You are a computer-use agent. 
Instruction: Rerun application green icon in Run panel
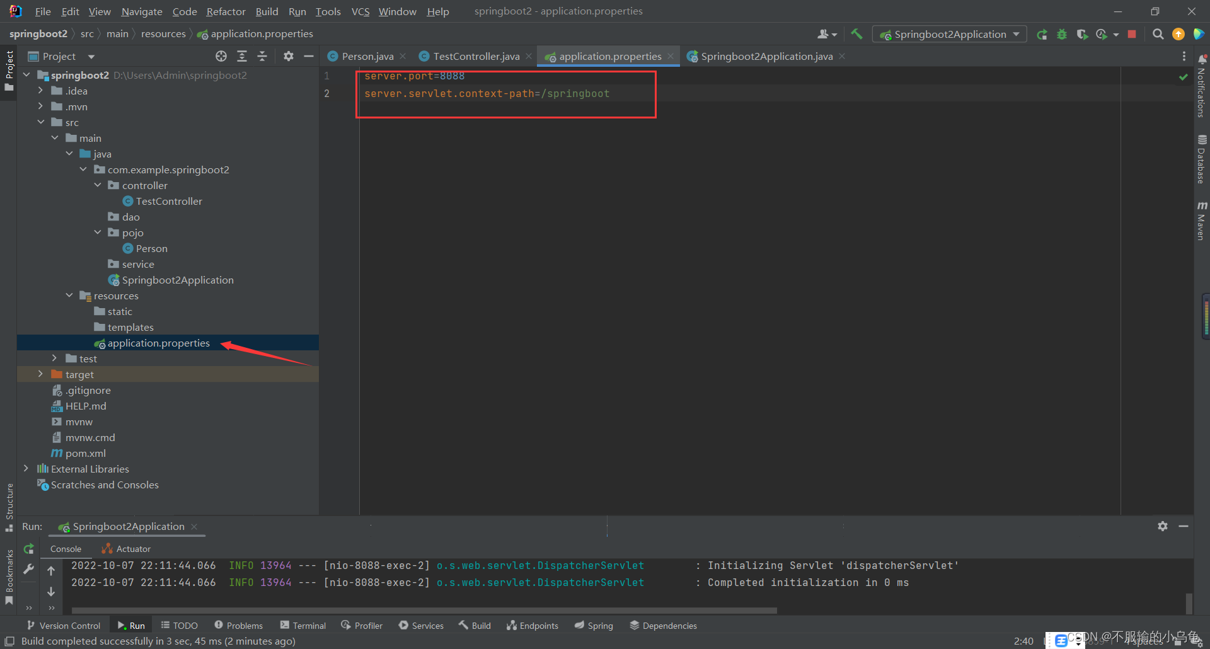point(28,549)
